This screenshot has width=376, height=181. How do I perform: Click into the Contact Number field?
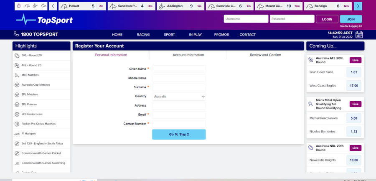(x=179, y=124)
